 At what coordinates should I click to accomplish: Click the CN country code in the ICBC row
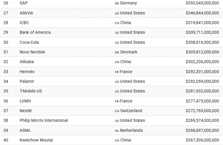click(117, 23)
